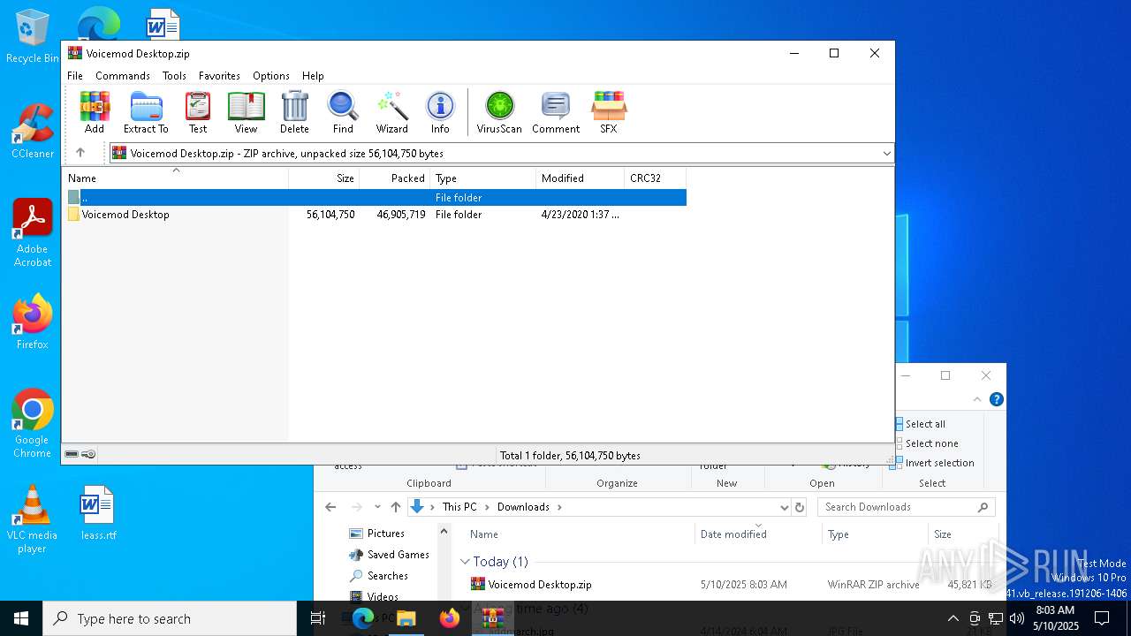Viewport: 1131px width, 636px height.
Task: Click the SFX toolbar icon
Action: [609, 112]
